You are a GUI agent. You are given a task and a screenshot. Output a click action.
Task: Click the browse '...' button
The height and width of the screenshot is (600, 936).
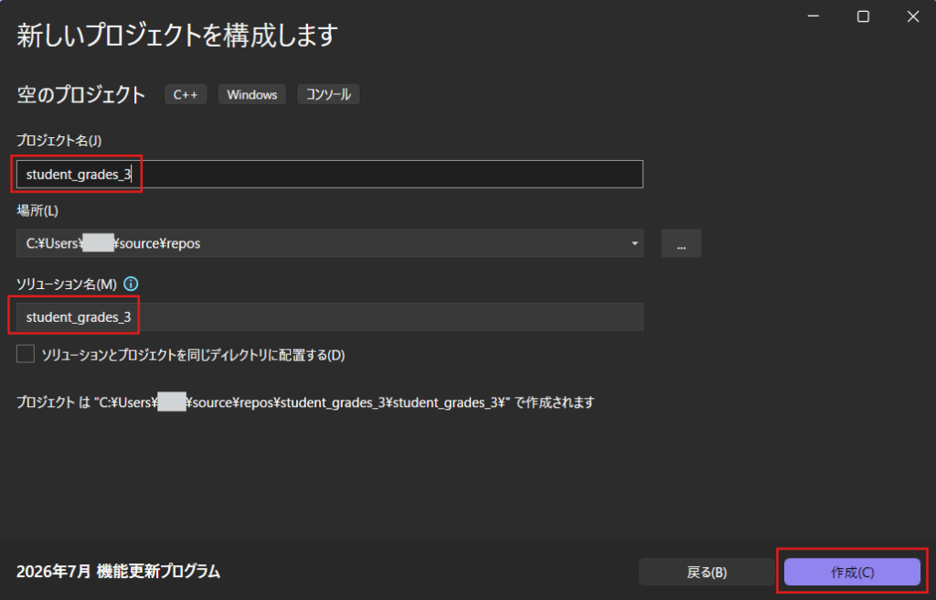[681, 243]
